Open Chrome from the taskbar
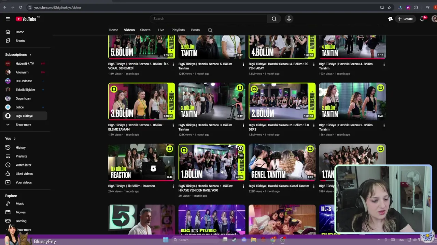This screenshot has width=437, height=245. tap(273, 240)
